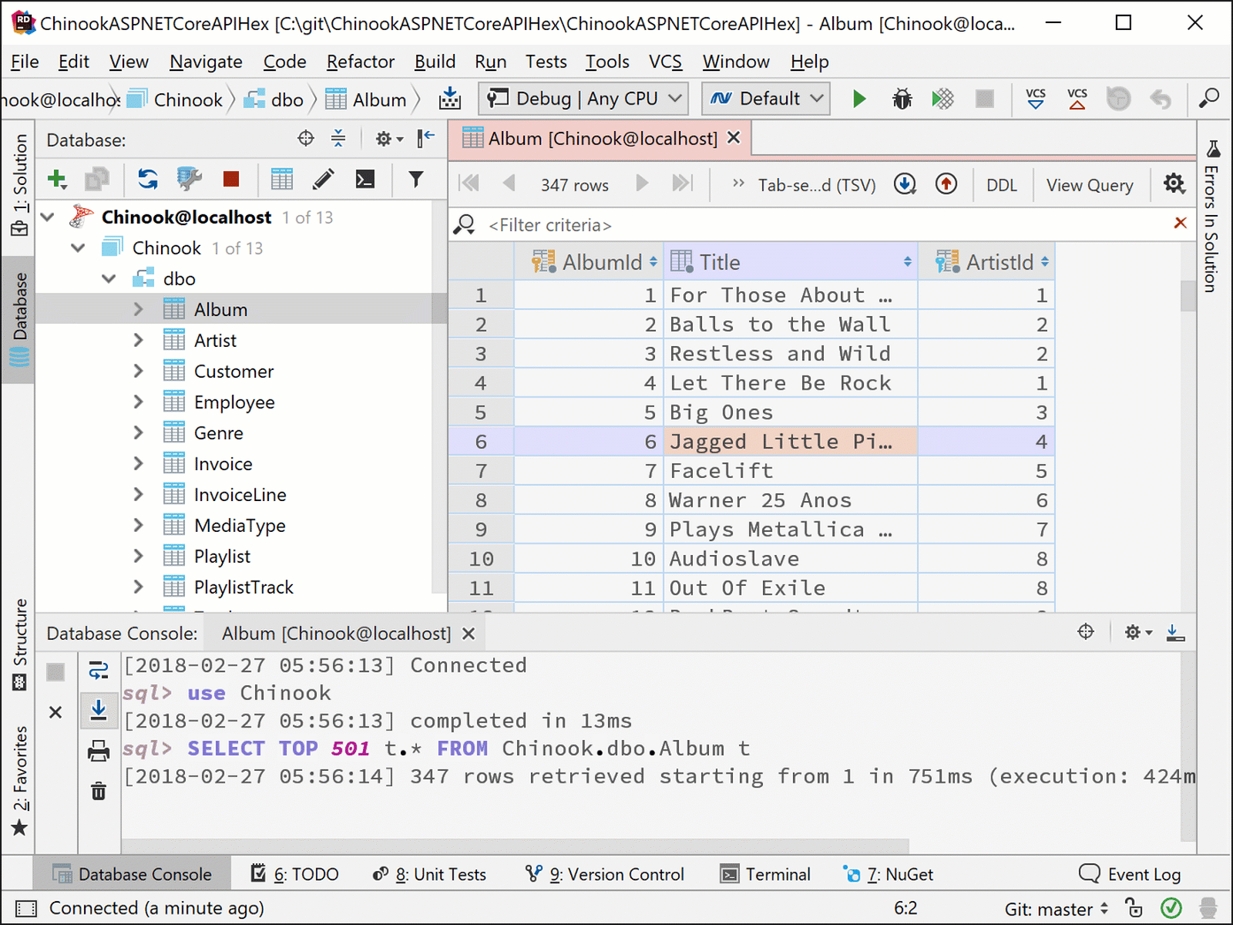Image resolution: width=1233 pixels, height=925 pixels.
Task: Toggle soft-wrap icon in console output
Action: [99, 670]
